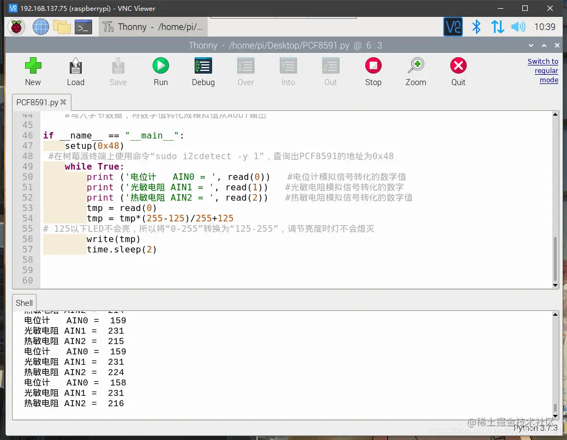Open the file manager folder icon

(x=62, y=27)
